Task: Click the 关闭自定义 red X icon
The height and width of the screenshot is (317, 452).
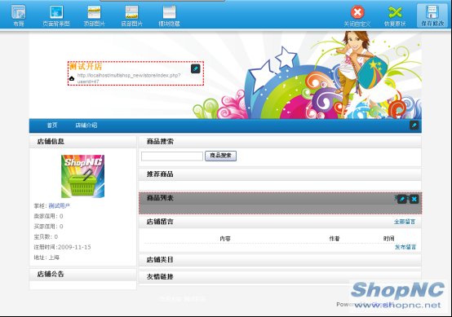Action: point(357,12)
